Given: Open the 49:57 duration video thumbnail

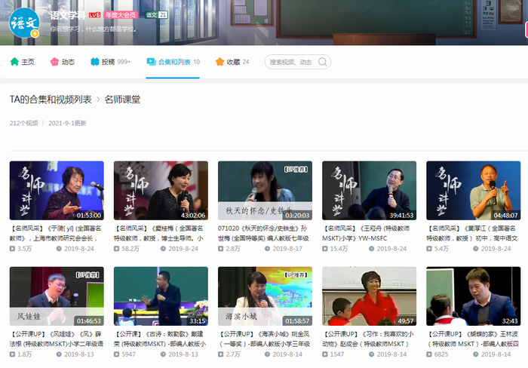Looking at the screenshot, I should pyautogui.click(x=369, y=296).
